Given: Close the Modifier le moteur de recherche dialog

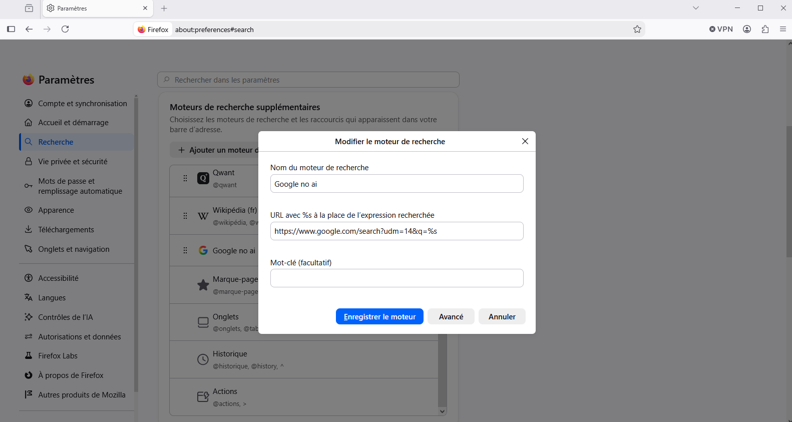Looking at the screenshot, I should (525, 141).
